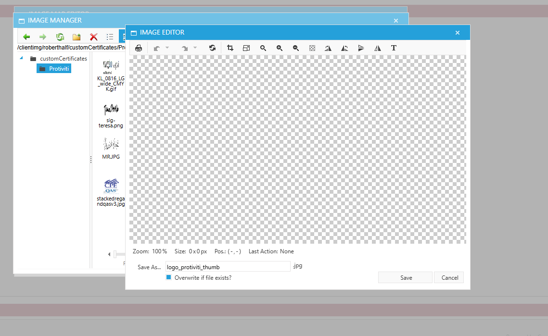Select the Crop tool
The image size is (548, 336).
230,48
